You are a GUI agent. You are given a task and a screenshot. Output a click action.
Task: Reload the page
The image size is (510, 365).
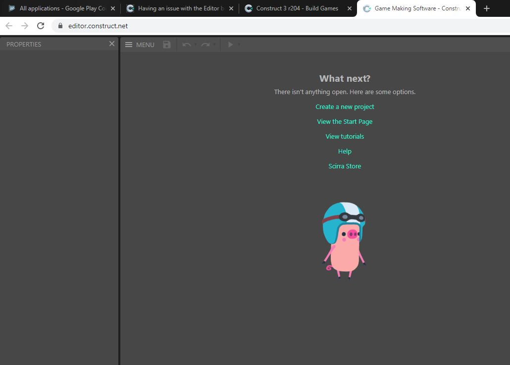(40, 26)
